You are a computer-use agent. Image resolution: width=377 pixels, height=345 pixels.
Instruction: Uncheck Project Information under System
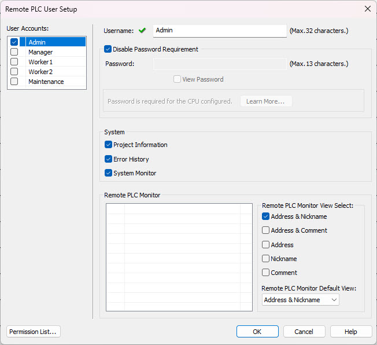109,145
